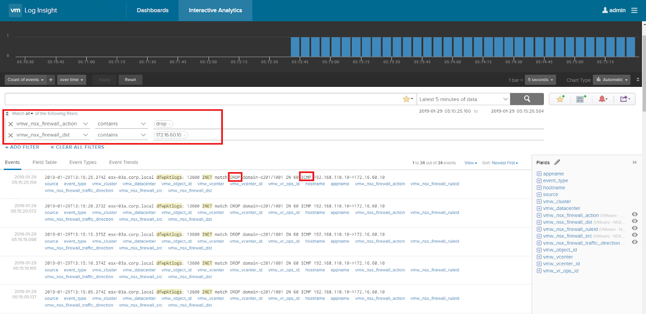The image size is (646, 314).
Task: Delete the 172.16.60.10 filter value tag
Action: tap(185, 135)
